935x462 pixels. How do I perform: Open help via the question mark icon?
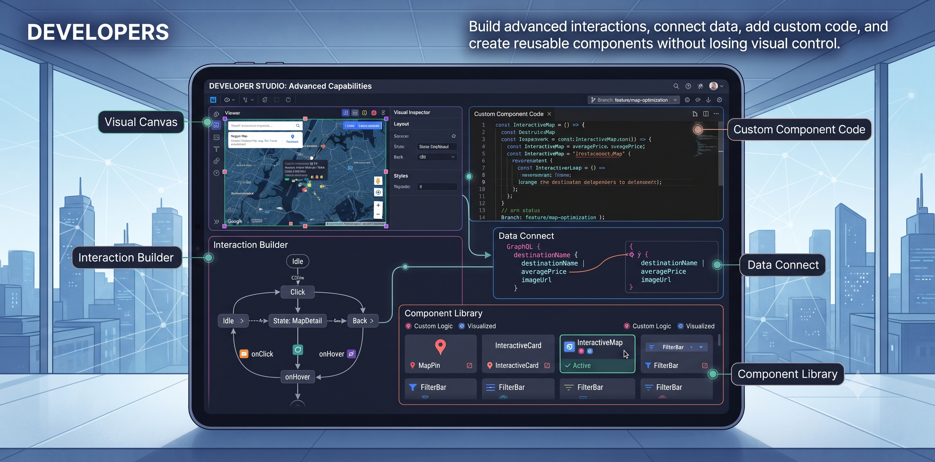coord(688,86)
